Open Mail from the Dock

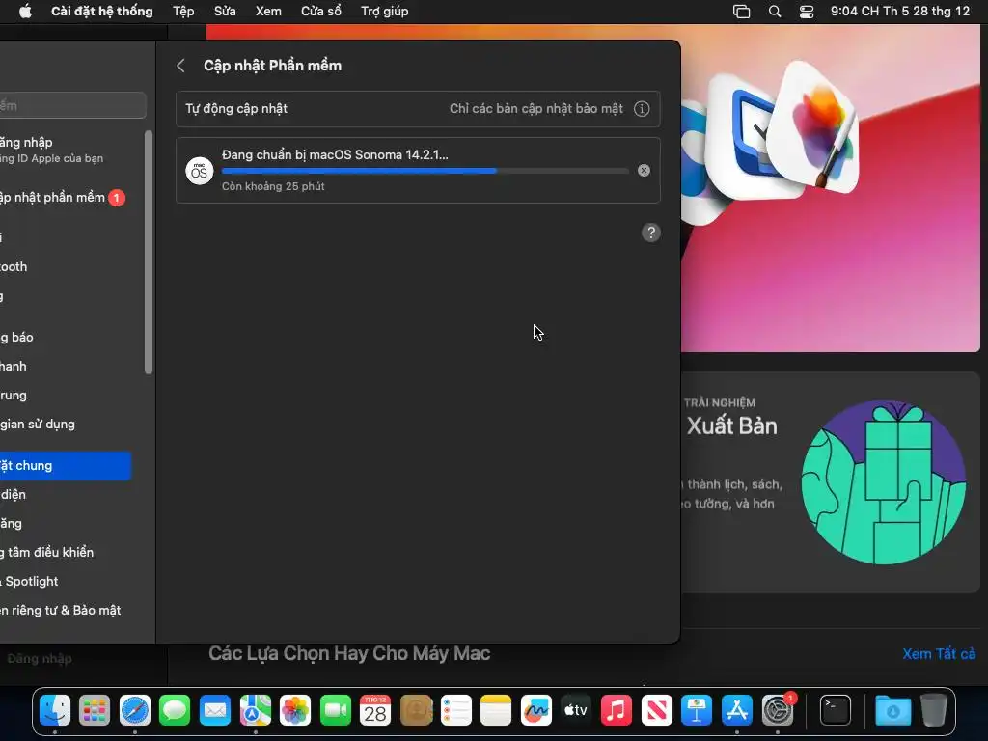pyautogui.click(x=215, y=710)
